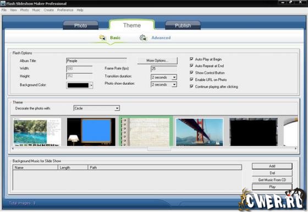
Task: Click the Advanced settings gear icon
Action: click(x=144, y=38)
